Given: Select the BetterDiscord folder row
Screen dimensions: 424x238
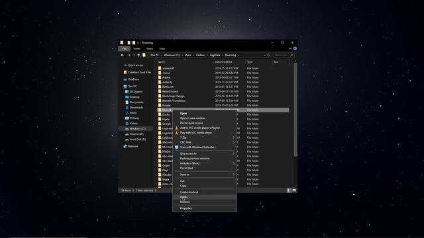Looking at the screenshot, I should [x=223, y=91].
